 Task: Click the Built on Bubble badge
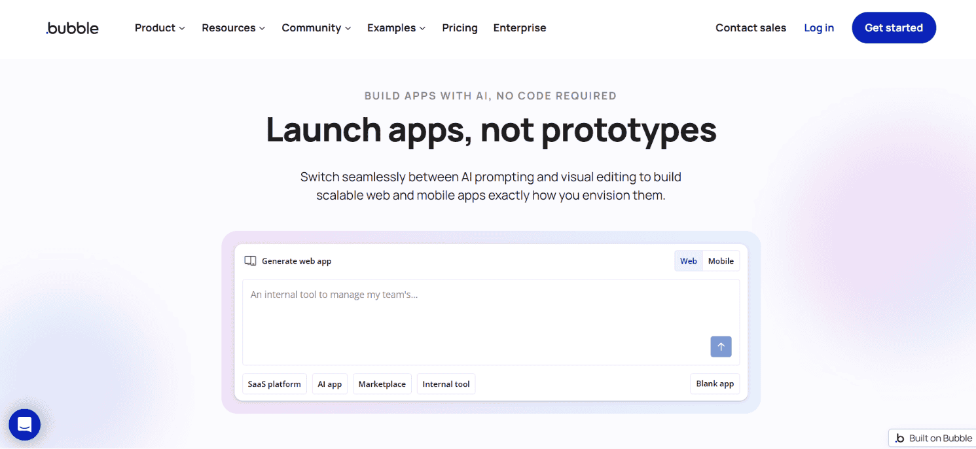click(x=932, y=438)
